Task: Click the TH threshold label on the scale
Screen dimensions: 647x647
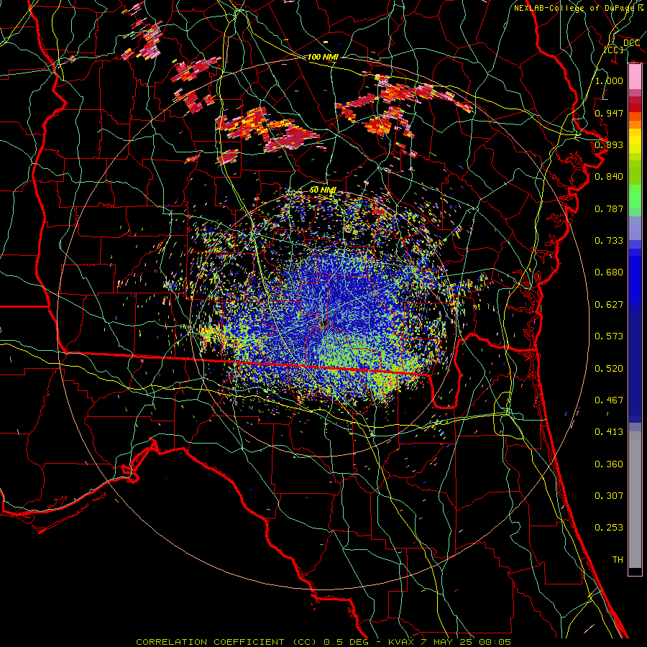Action: coord(618,560)
